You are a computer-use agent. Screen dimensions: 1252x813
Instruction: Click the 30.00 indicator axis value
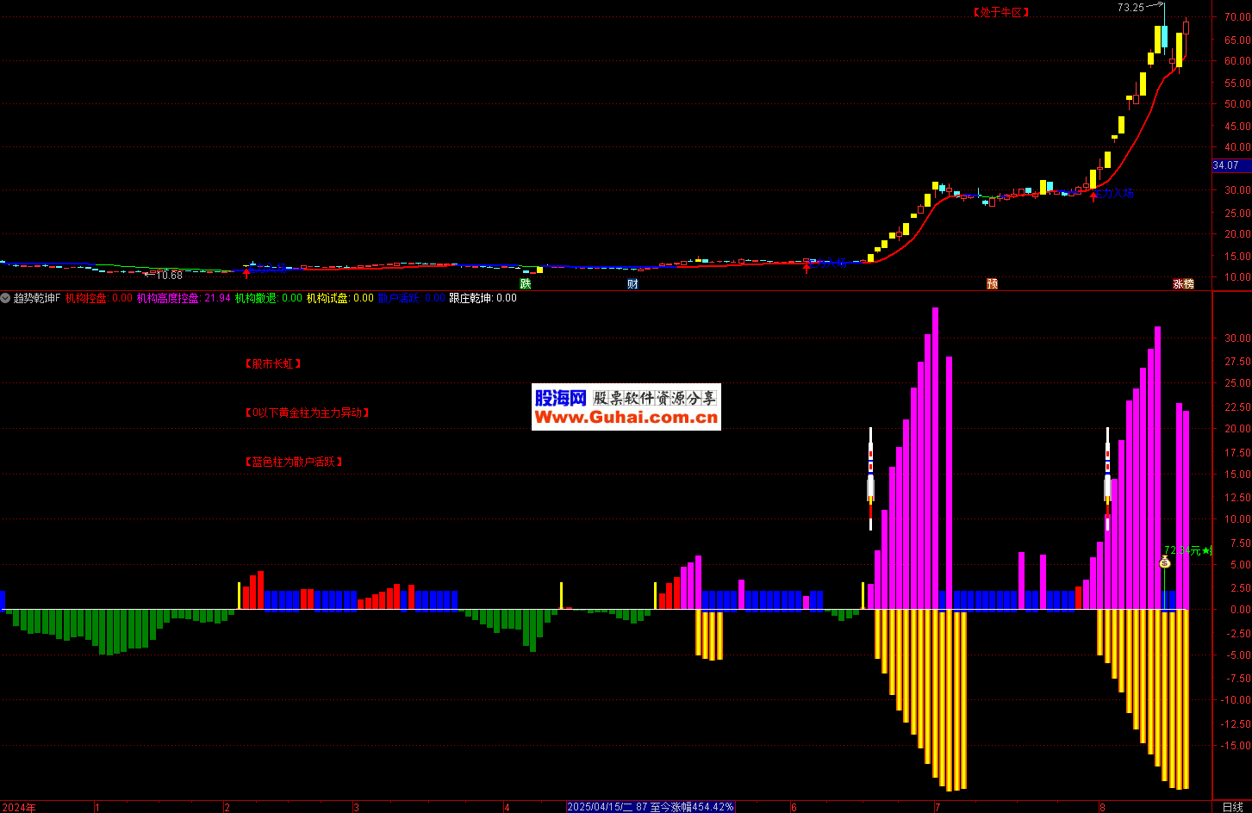1237,338
